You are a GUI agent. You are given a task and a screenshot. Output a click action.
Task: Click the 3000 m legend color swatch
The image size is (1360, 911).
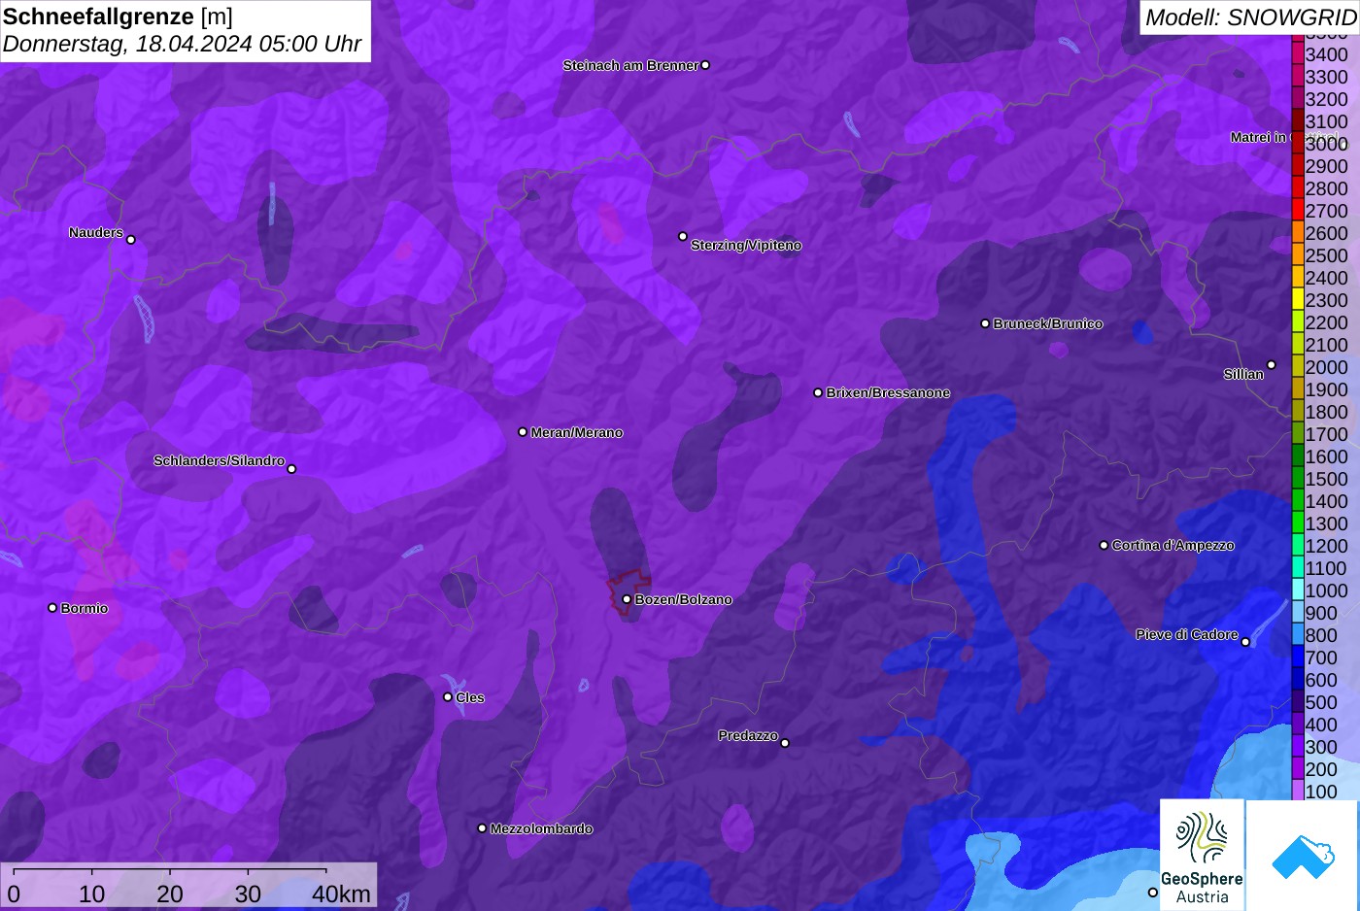click(1297, 143)
